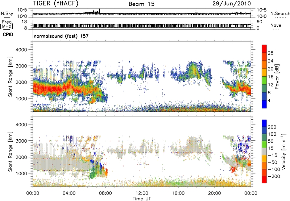Click the '200' label on the Velocity colorbar
This screenshot has height=201, width=290.
pyautogui.click(x=272, y=127)
